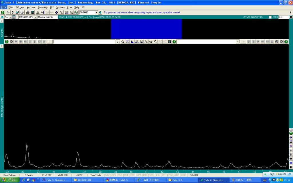293x183 pixels.
Task: Click the blue filled peaks paint icon
Action: coord(132,42)
